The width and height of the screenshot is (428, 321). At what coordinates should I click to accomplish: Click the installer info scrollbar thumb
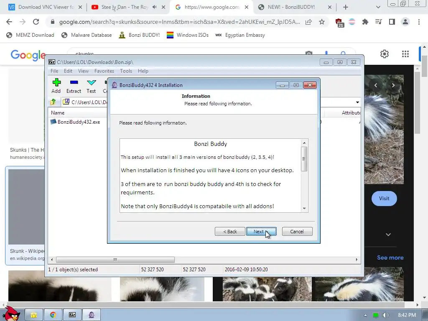coord(304,159)
